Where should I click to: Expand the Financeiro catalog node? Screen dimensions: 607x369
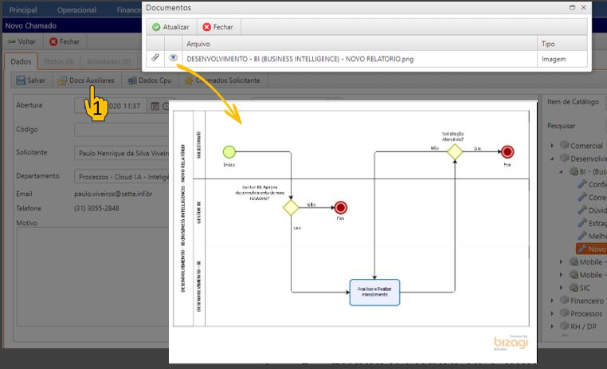(553, 301)
